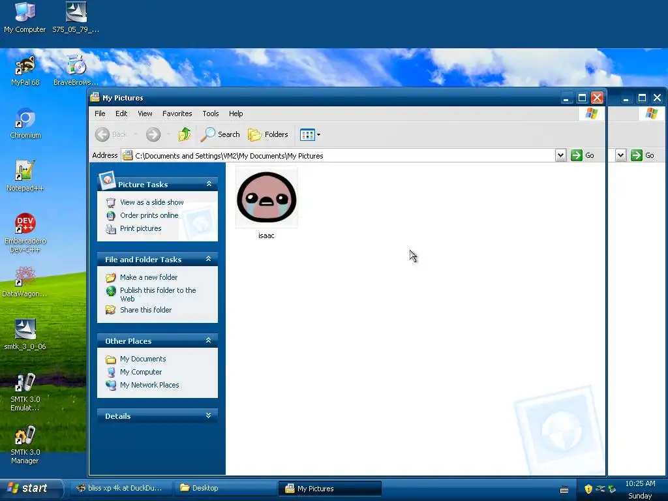The image size is (668, 501).
Task: Select the BraveBrowser installer icon
Action: click(76, 70)
